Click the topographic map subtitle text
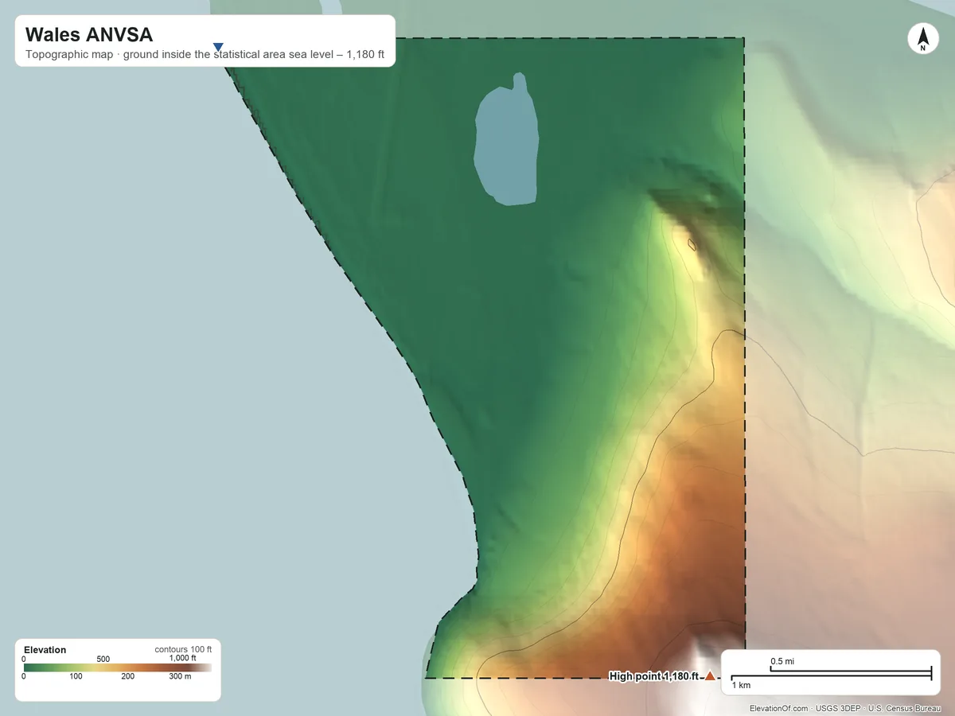This screenshot has width=955, height=716. coord(205,55)
